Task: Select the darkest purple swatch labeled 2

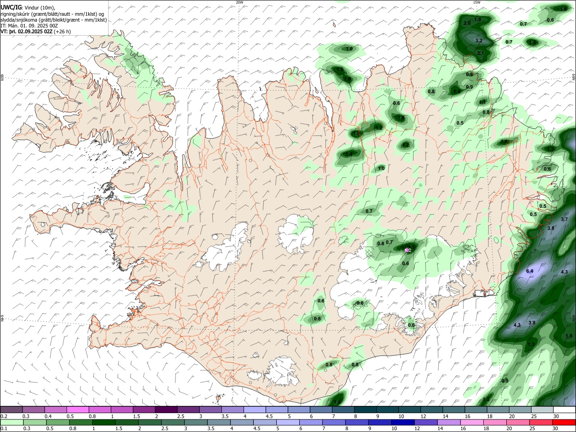Action: [x=166, y=409]
